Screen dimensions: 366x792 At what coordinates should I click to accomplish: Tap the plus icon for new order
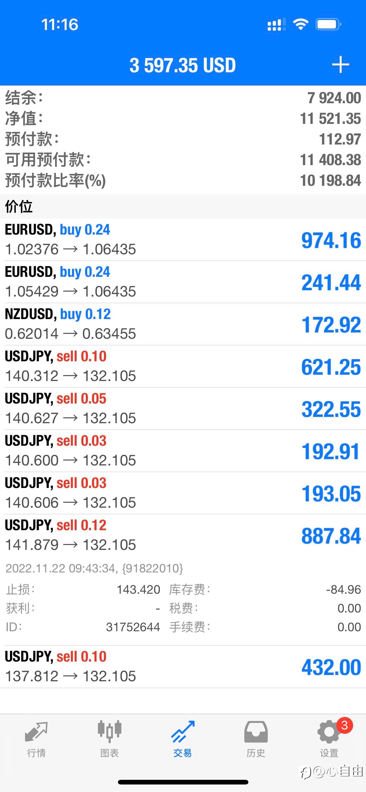pyautogui.click(x=340, y=65)
